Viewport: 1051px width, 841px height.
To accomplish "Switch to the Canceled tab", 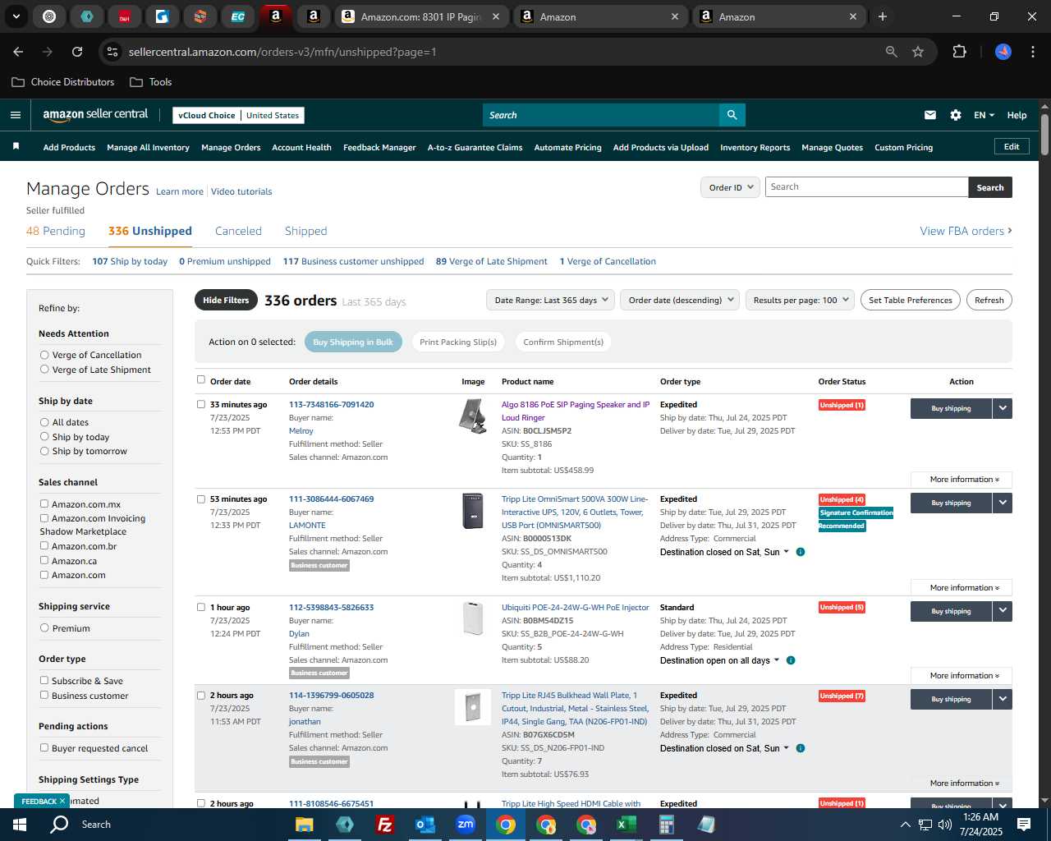I will click(x=238, y=231).
